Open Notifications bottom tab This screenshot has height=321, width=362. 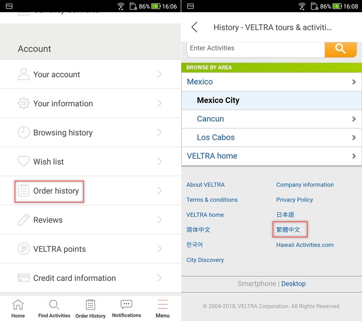point(127,309)
